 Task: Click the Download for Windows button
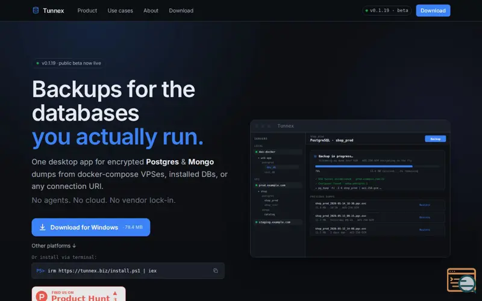coord(91,228)
